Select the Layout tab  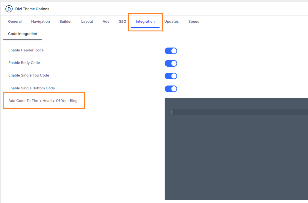(x=87, y=22)
